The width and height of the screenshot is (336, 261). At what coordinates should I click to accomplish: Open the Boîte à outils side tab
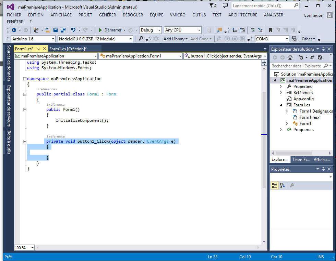(9, 142)
